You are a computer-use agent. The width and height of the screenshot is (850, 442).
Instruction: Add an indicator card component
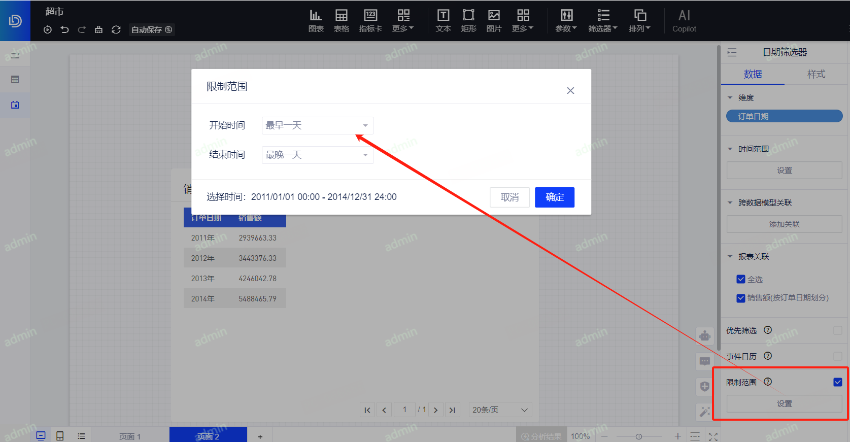(x=370, y=21)
